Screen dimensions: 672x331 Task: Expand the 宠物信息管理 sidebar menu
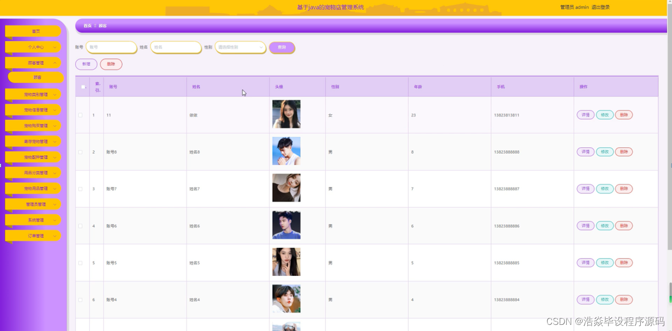tap(33, 110)
